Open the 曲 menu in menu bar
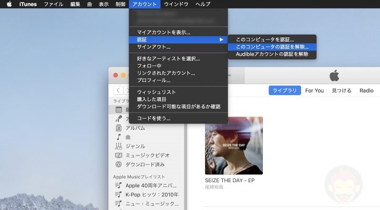The width and height of the screenshot is (380, 210). pos(89,4)
